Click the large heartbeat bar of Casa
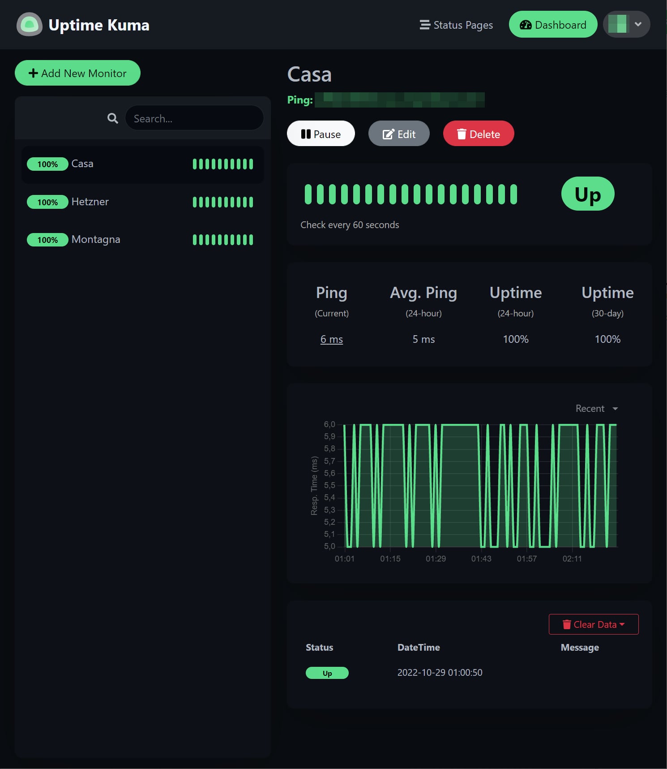The height and width of the screenshot is (769, 667). click(x=411, y=194)
